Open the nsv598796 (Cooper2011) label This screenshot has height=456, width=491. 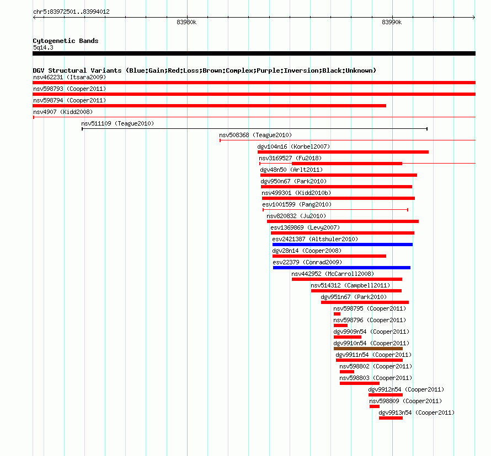[370, 320]
